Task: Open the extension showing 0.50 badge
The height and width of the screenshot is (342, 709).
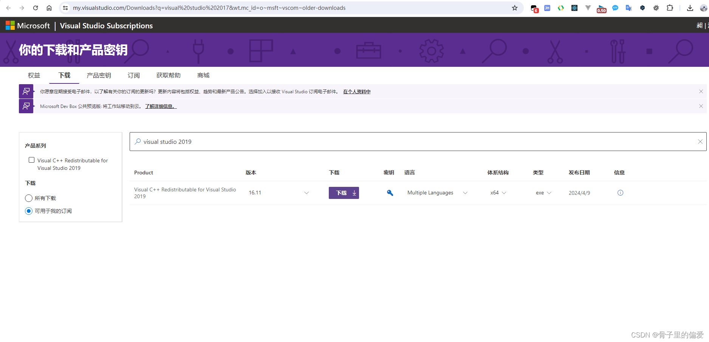Action: (x=602, y=9)
